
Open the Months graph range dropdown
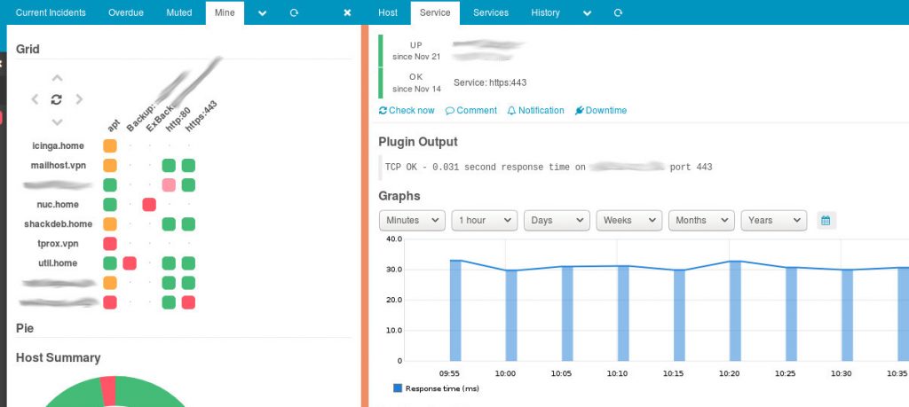pos(701,220)
